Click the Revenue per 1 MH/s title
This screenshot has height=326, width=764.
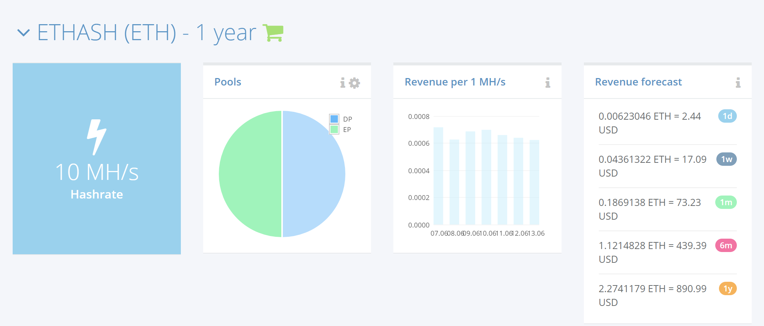point(455,82)
